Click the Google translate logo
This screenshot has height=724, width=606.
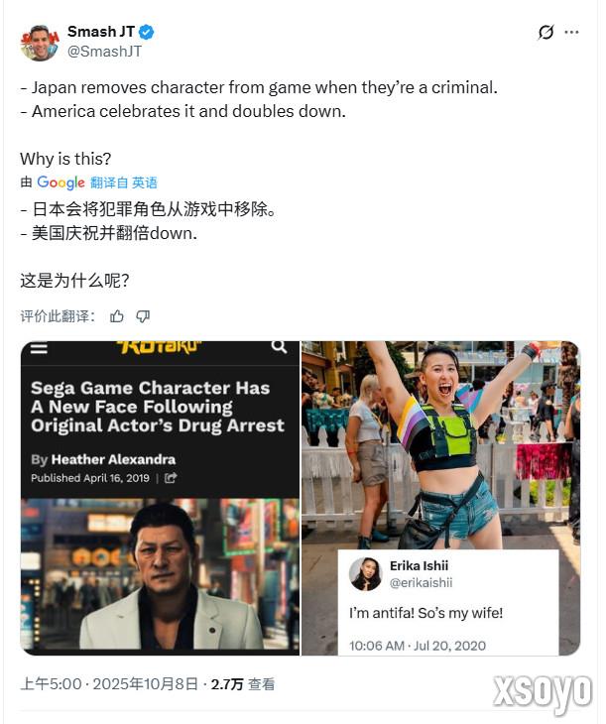(61, 182)
